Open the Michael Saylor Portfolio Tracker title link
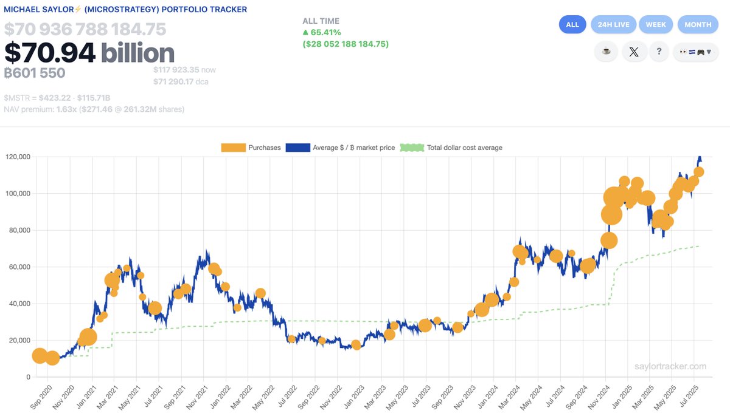 click(125, 10)
